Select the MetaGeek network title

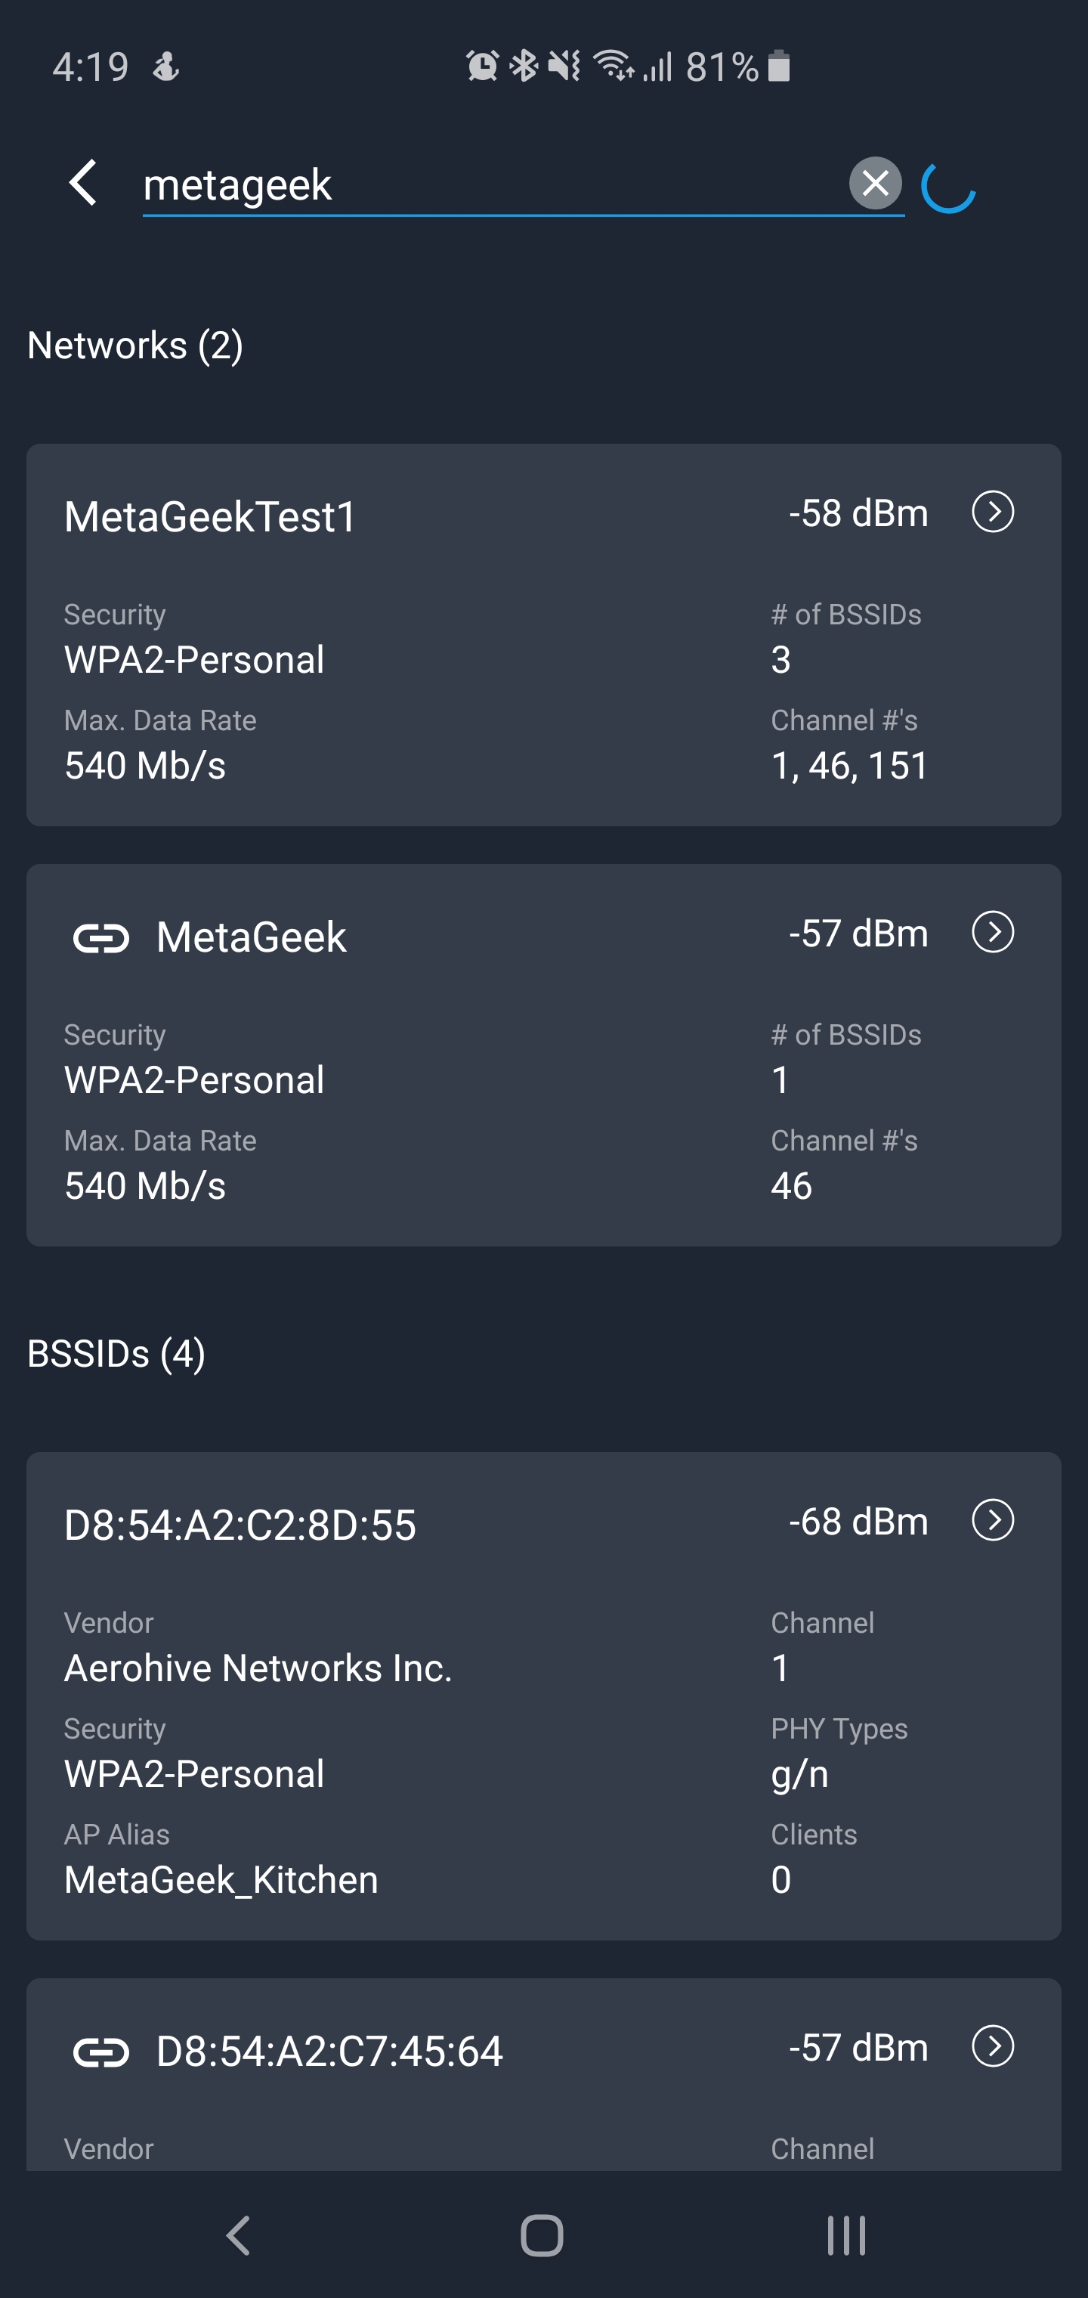pos(251,937)
